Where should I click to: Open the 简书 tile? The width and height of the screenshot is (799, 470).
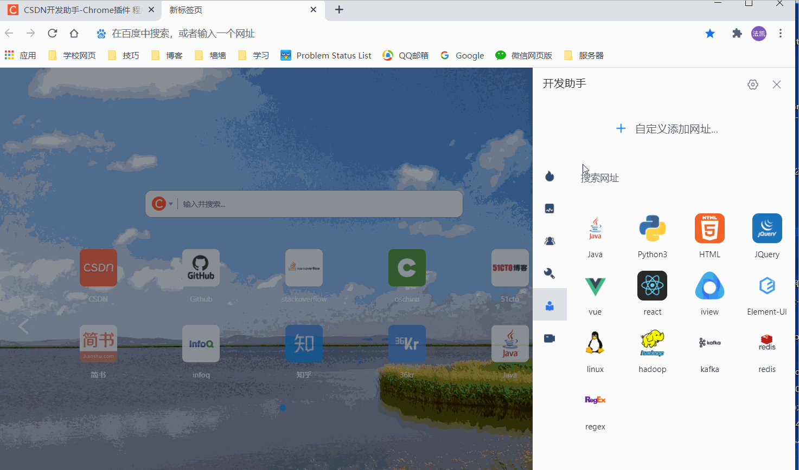[x=98, y=343]
